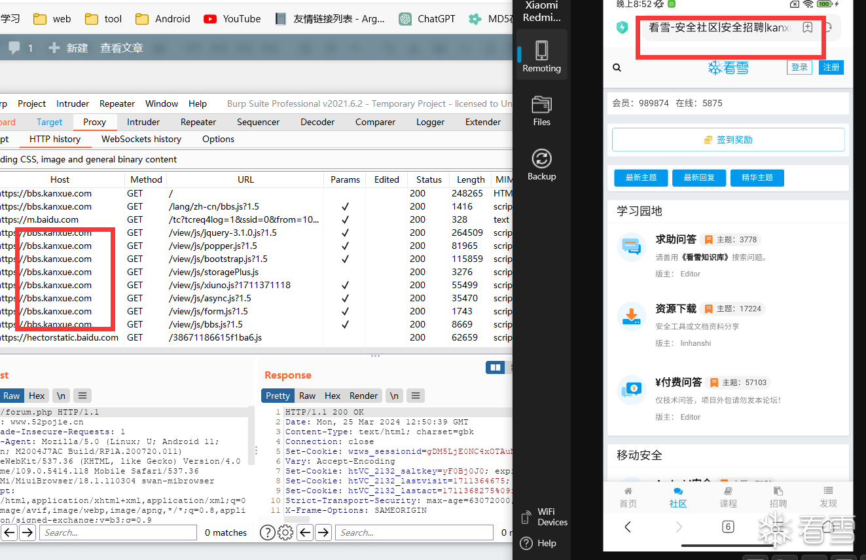The height and width of the screenshot is (560, 866).
Task: Click the previous-match arrow beside Request search
Action: (x=9, y=532)
